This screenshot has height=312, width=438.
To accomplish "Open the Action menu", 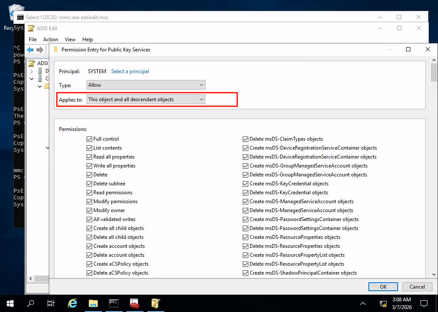I will [x=51, y=40].
